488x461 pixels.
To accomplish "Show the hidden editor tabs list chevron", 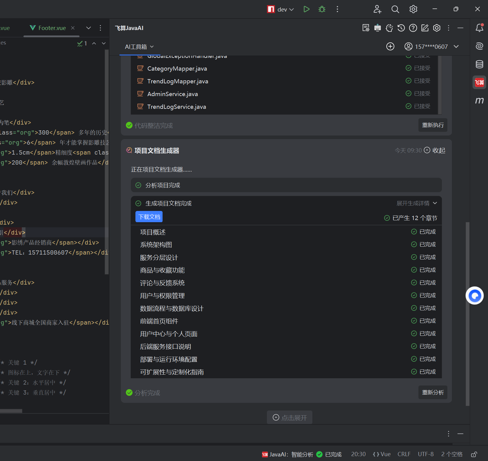I will click(89, 28).
